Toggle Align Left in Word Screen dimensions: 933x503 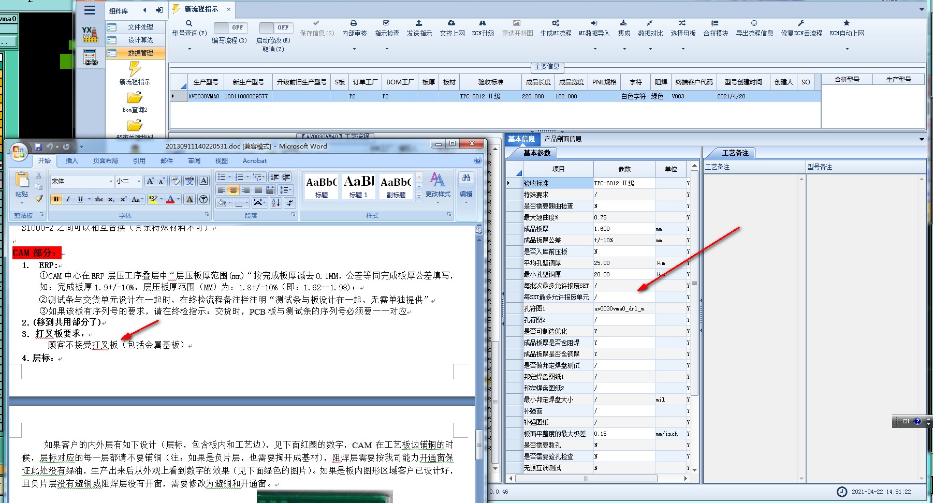[222, 190]
